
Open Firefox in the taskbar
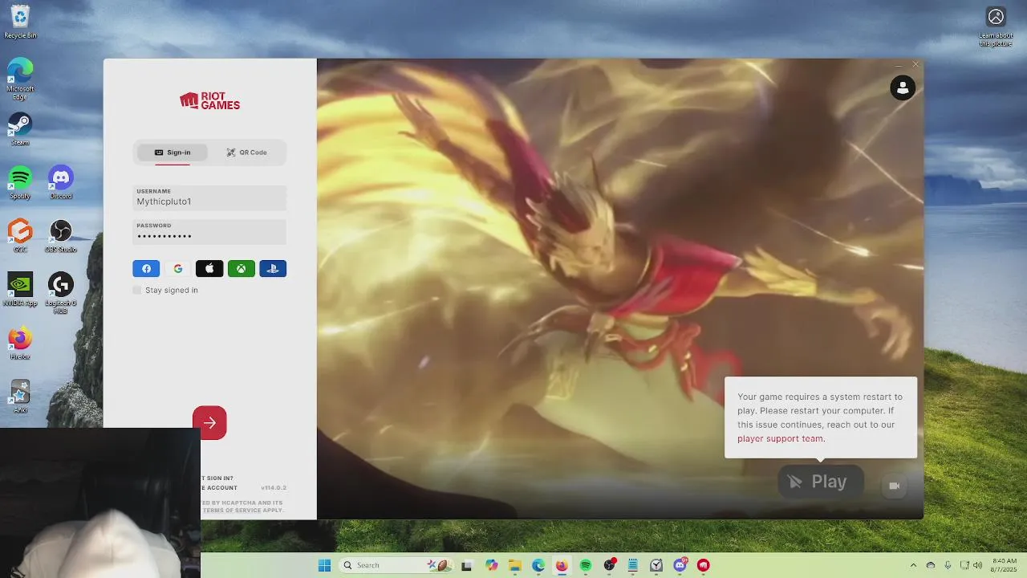pos(562,565)
